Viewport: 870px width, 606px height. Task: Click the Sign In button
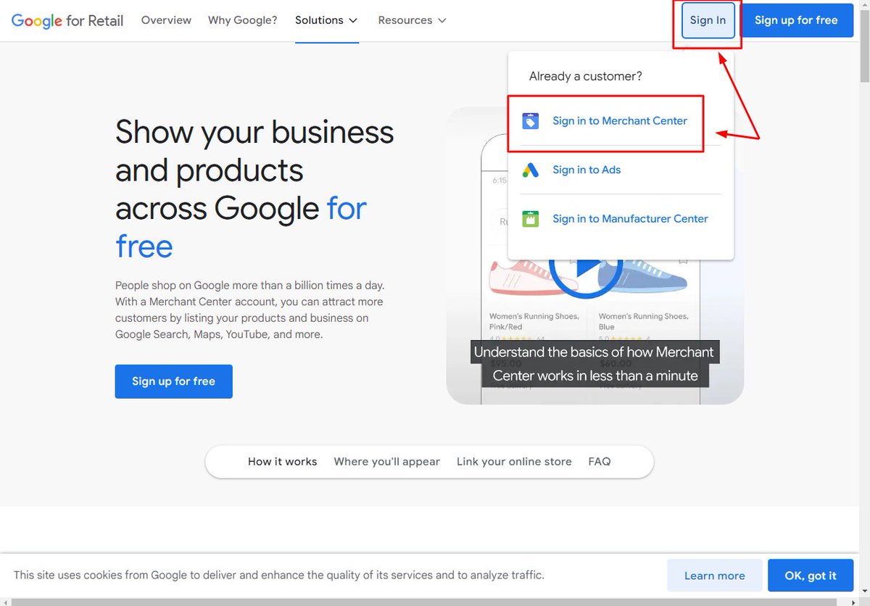[x=708, y=20]
